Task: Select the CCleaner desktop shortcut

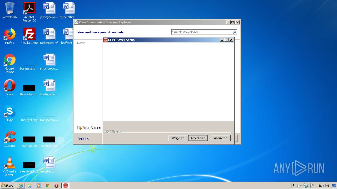Action: click(9, 139)
